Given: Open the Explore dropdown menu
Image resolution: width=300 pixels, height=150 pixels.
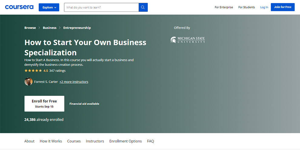Looking at the screenshot, I should click(49, 8).
